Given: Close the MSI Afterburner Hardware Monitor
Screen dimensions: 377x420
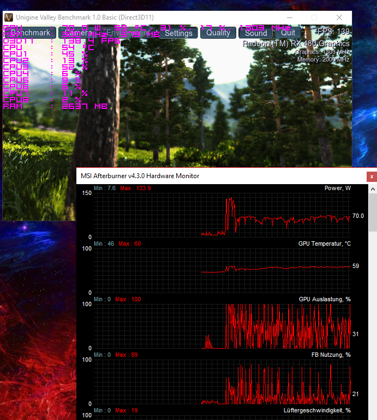Looking at the screenshot, I should (372, 177).
